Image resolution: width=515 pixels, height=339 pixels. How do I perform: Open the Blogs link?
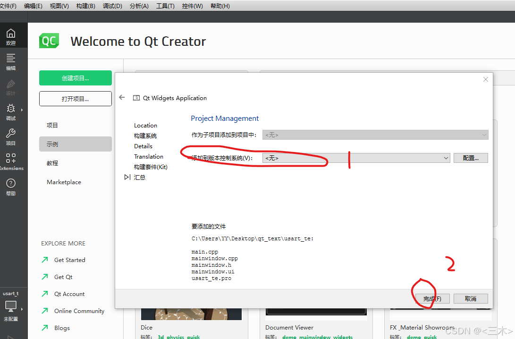62,328
